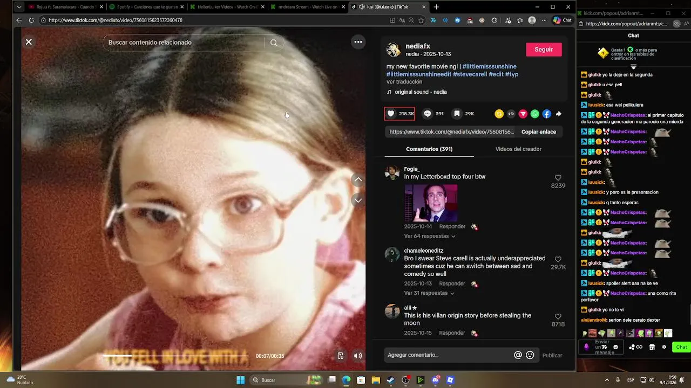The height and width of the screenshot is (388, 691).
Task: Expand Ver 64 respuestas under Fogle_ comment
Action: [x=429, y=236]
